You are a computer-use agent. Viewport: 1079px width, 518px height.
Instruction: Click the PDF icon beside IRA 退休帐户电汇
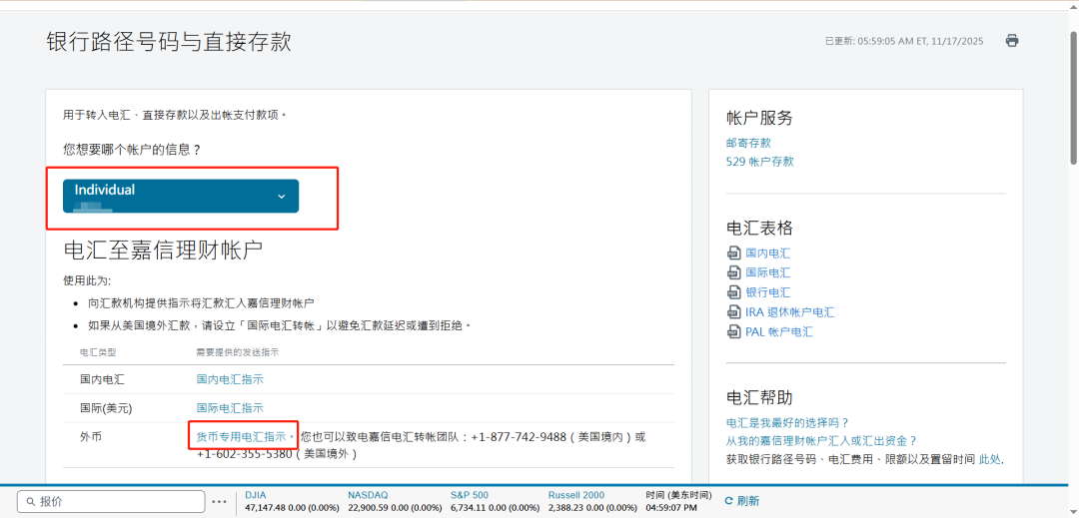[x=733, y=312]
